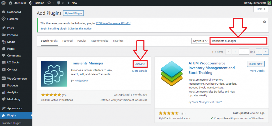Click the user avatar next to Howdy, intisarstore

pos(269,3)
